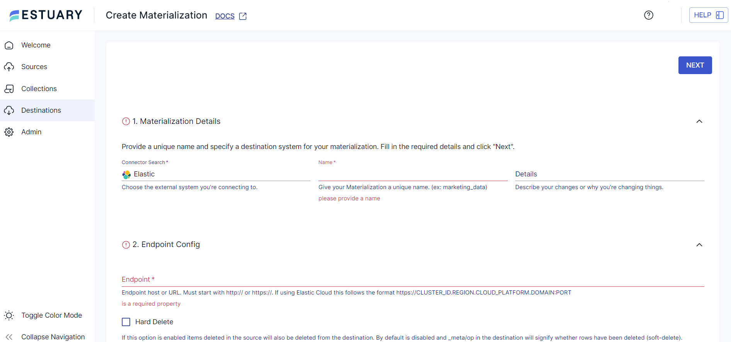Toggle Color Mode
The width and height of the screenshot is (731, 342).
(x=52, y=315)
